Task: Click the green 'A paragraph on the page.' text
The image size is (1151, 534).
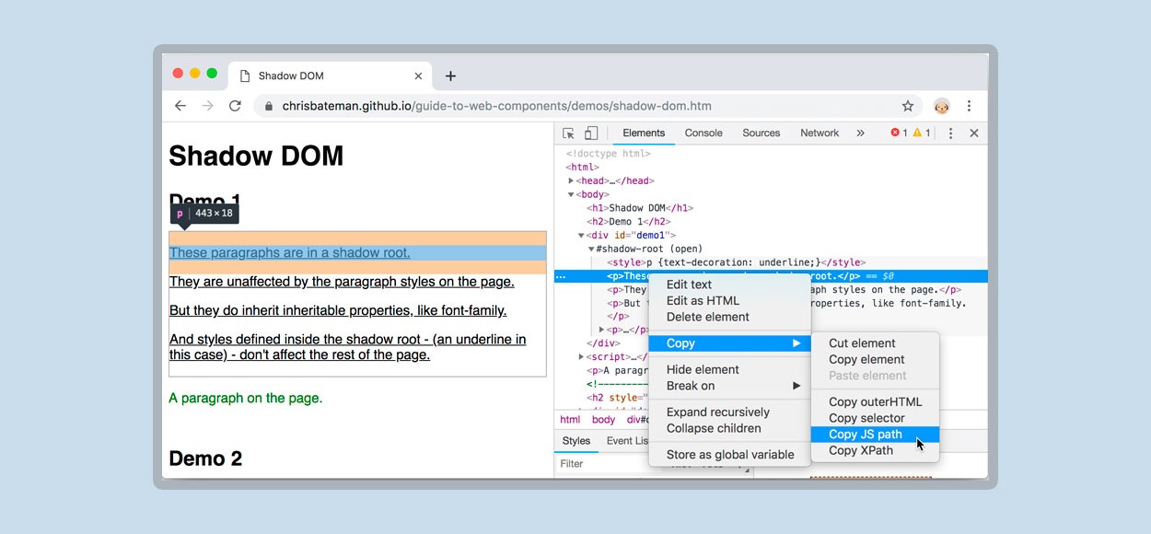Action: (246, 399)
